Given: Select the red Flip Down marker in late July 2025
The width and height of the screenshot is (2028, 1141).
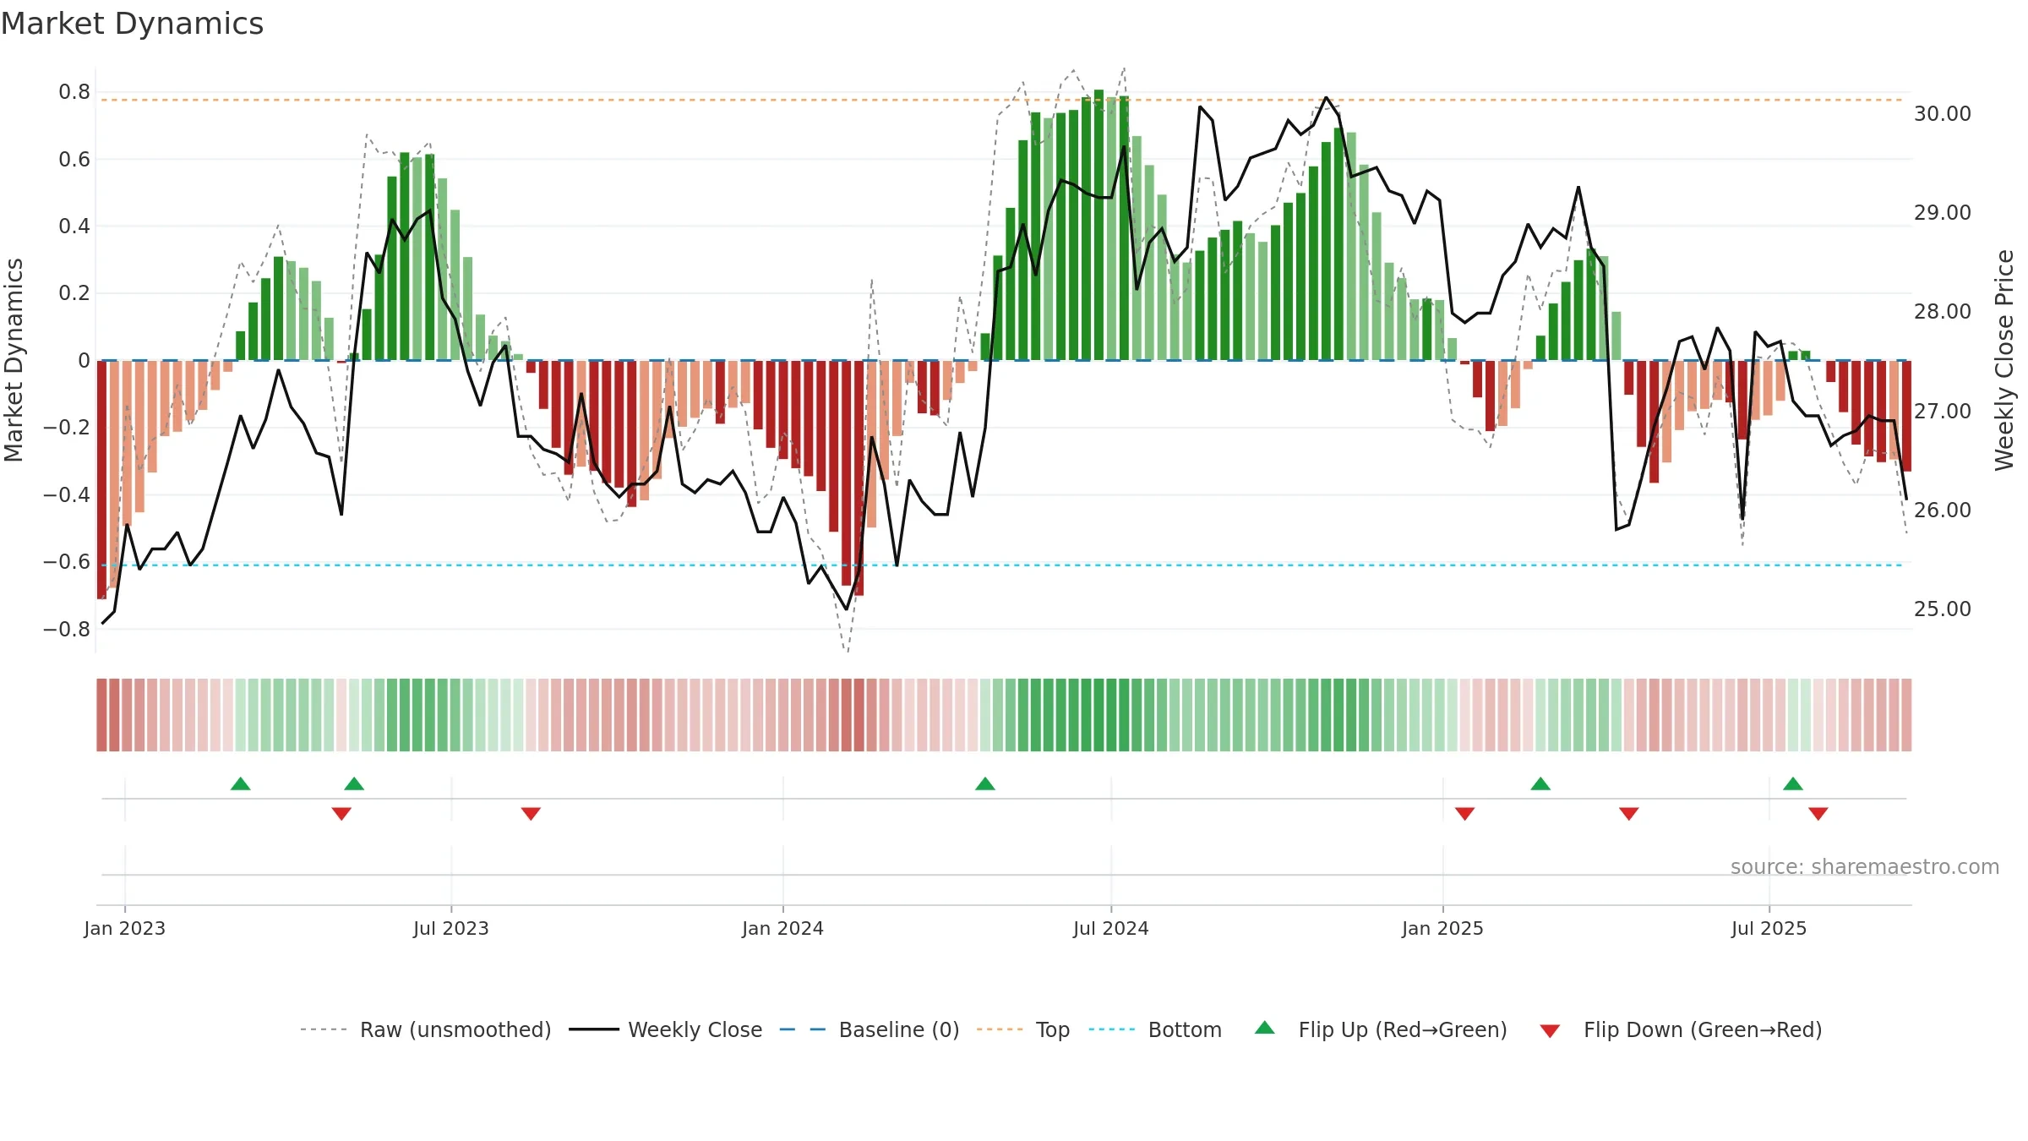Looking at the screenshot, I should click(x=1818, y=814).
